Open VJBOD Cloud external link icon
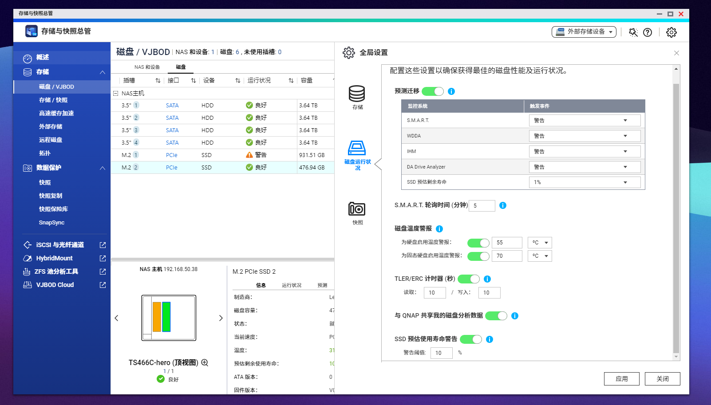This screenshot has height=405, width=711. [x=103, y=285]
